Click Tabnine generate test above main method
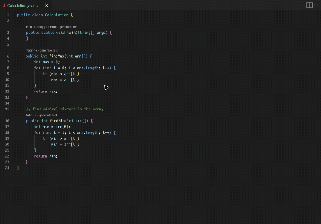The width and height of the screenshot is (321, 224). pos(62,27)
